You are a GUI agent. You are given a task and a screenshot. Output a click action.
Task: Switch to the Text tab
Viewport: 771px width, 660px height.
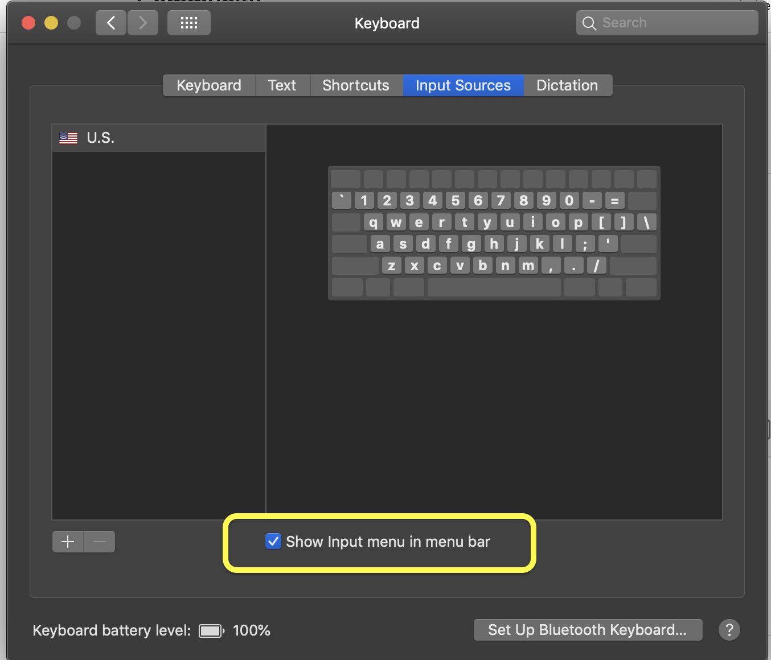[x=282, y=85]
